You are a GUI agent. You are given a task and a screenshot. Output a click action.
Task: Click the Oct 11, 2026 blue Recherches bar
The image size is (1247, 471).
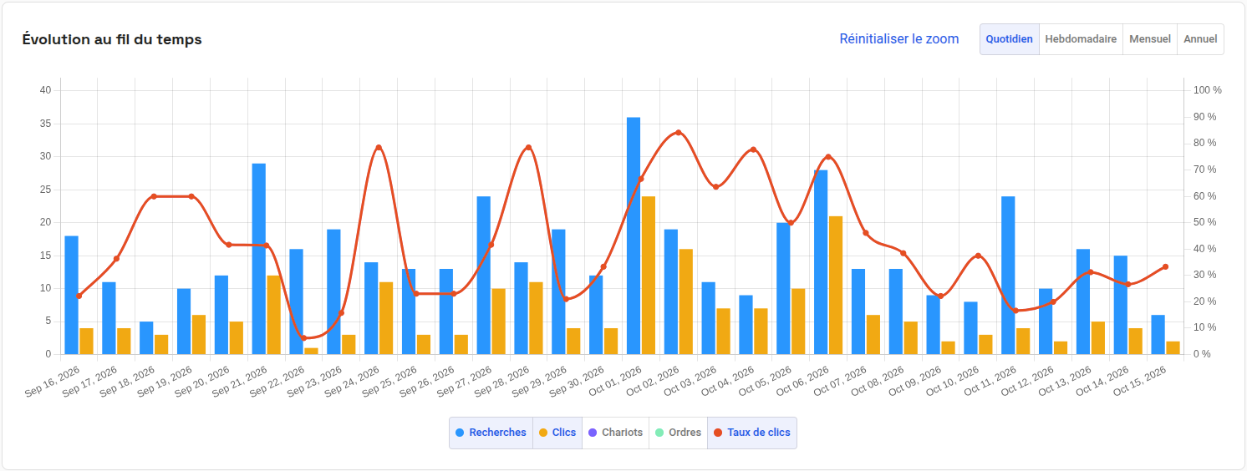[x=1008, y=276]
